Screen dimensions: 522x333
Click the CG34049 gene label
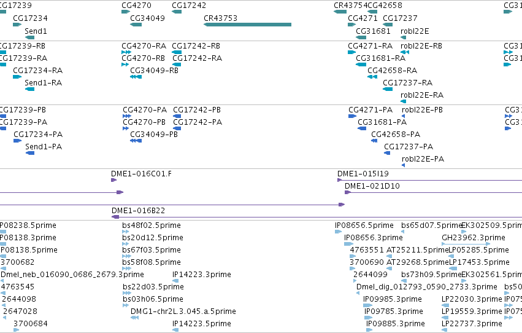147,18
